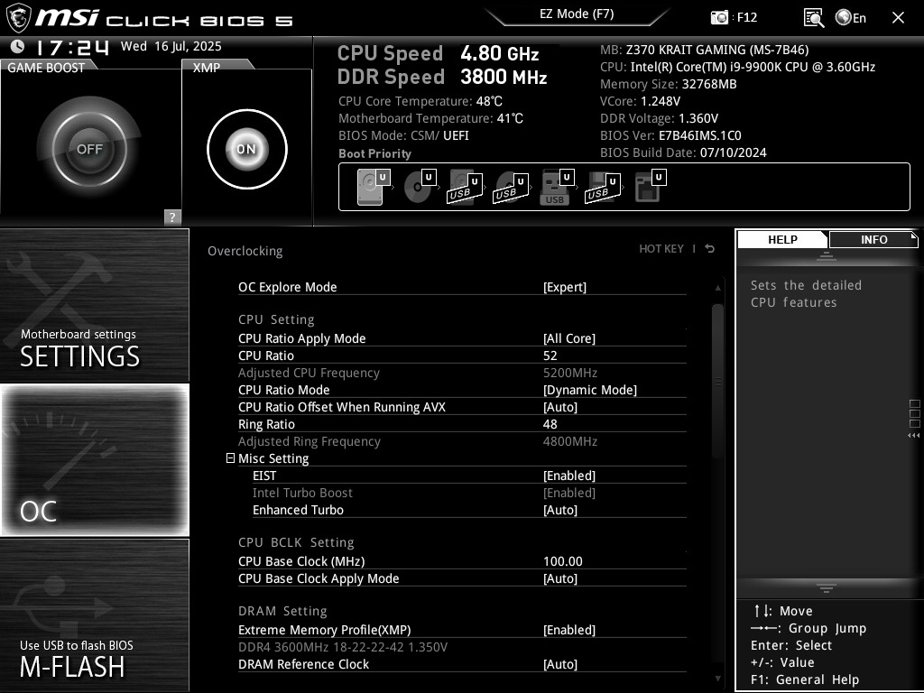Click the time display 17:24
The height and width of the screenshot is (693, 924).
click(x=72, y=47)
